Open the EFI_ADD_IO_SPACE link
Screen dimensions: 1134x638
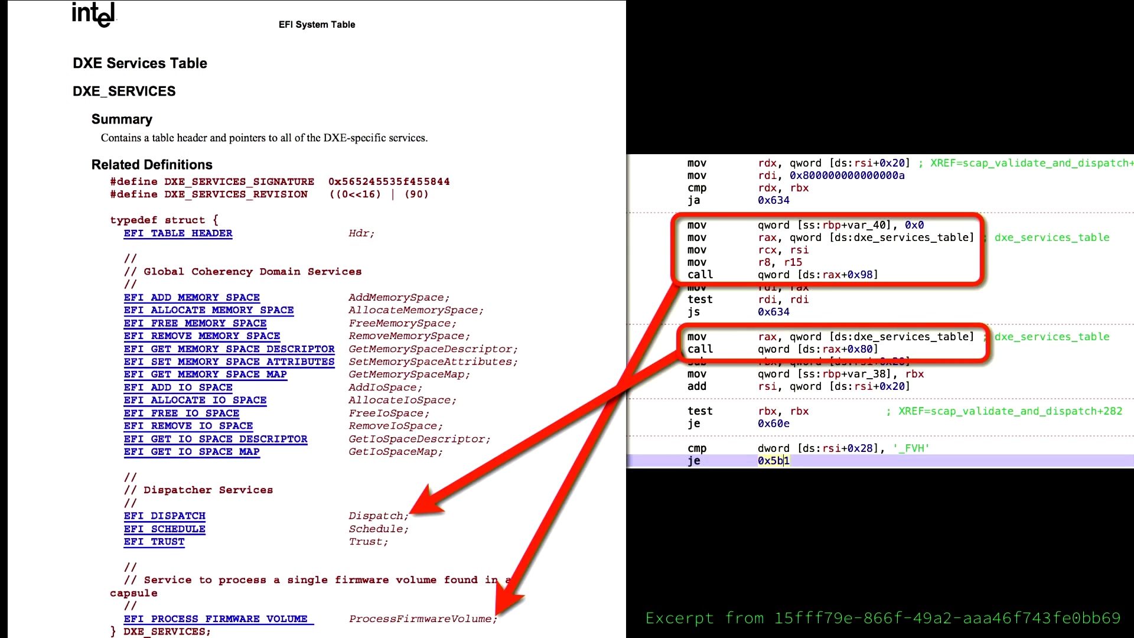(x=178, y=388)
